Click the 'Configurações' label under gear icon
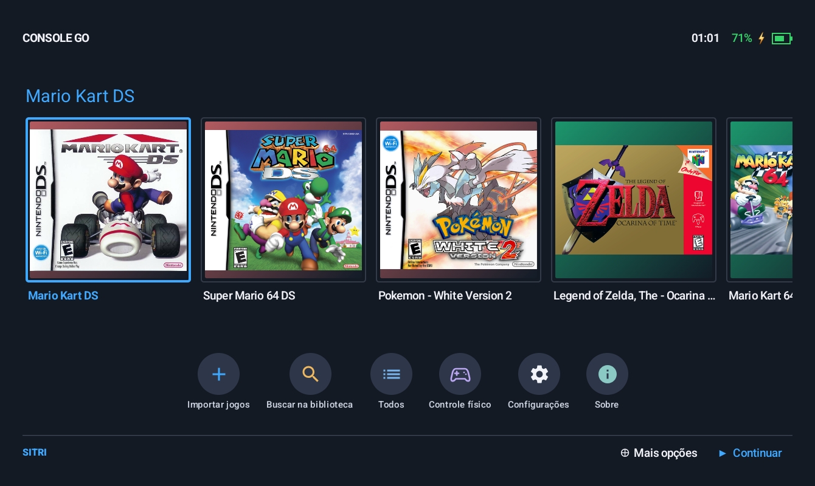Image resolution: width=815 pixels, height=486 pixels. [538, 405]
